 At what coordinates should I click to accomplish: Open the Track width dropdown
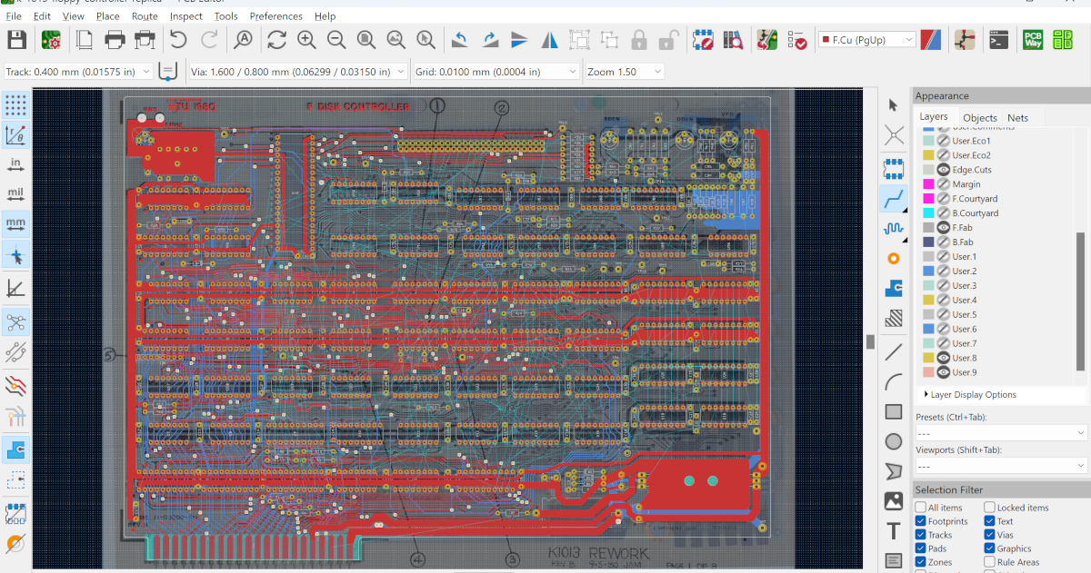tap(145, 71)
